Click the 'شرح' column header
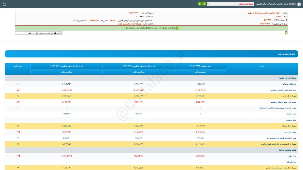The image size is (303, 170). tap(262, 66)
